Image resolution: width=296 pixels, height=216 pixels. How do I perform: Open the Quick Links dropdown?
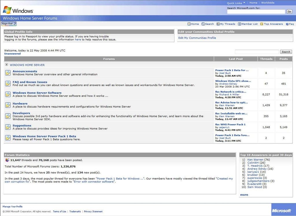click(x=236, y=3)
